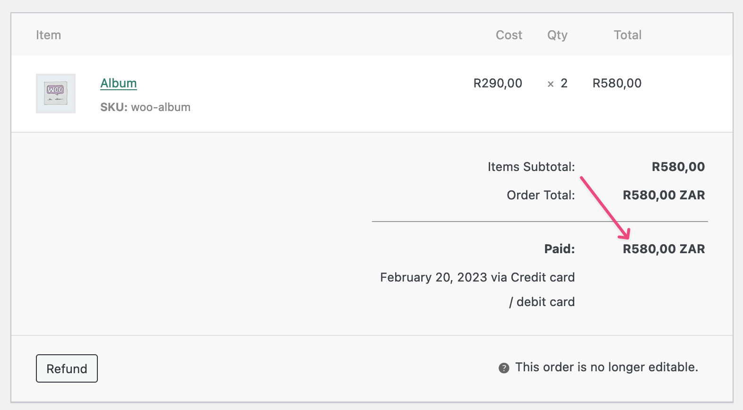
Task: Click the × 2 quantity value
Action: tap(558, 83)
